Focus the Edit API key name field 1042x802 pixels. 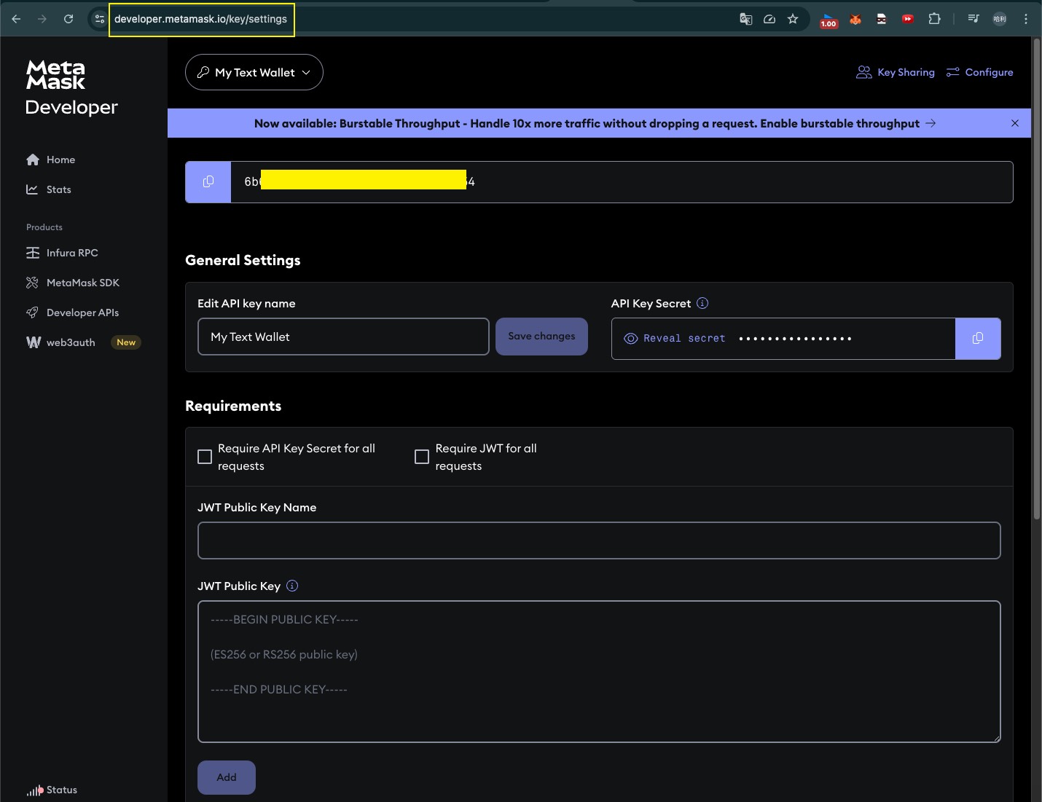pos(343,337)
